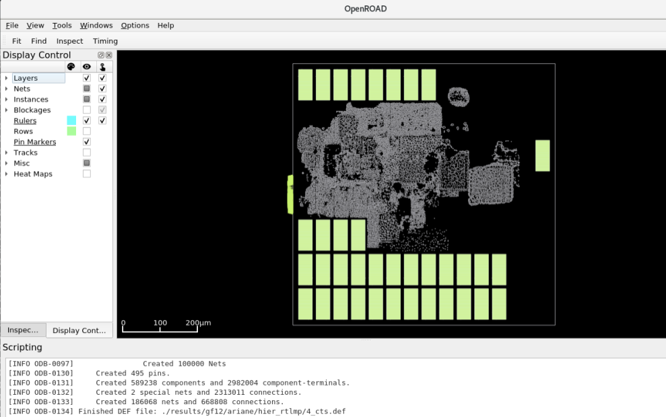Click the eye visibility column header icon
The width and height of the screenshot is (666, 417).
click(x=86, y=67)
